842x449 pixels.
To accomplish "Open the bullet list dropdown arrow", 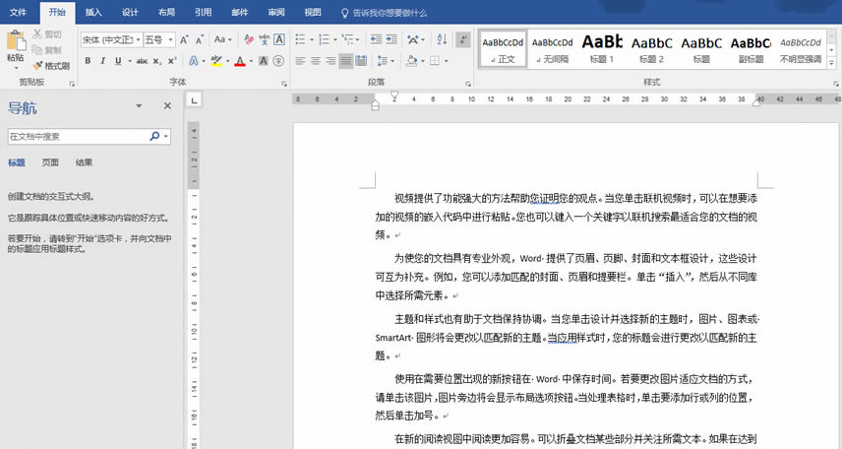I will (x=311, y=39).
